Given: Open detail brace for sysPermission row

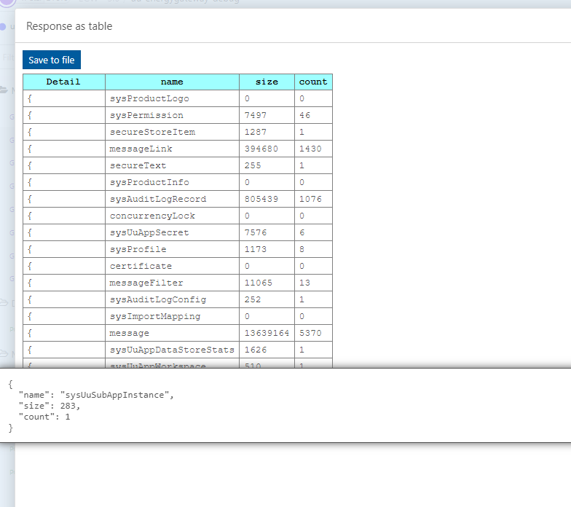Looking at the screenshot, I should coord(30,115).
